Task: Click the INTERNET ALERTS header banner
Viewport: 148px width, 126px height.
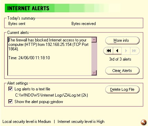Action: point(62,8)
